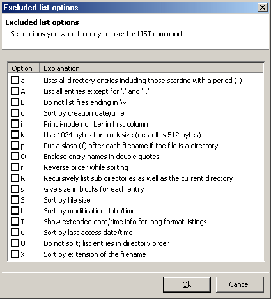Image resolution: width=271 pixels, height=299 pixels.
Task: Check the 'T' extended date/time option
Action: (x=15, y=222)
